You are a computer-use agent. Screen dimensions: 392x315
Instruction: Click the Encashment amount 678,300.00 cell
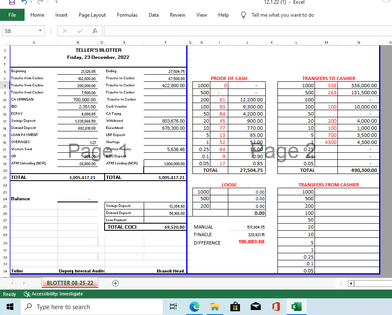165,128
